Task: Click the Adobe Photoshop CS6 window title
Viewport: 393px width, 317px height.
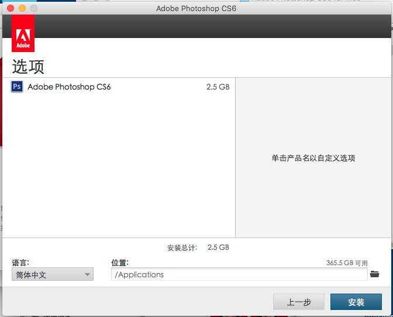Action: pos(196,9)
